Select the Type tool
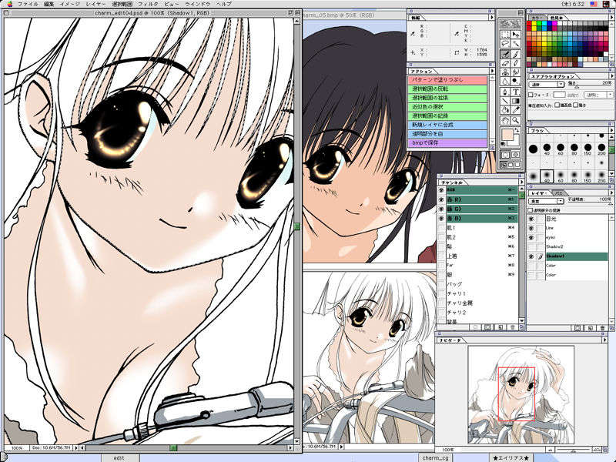Screen dimensions: 616x462 point(516,92)
